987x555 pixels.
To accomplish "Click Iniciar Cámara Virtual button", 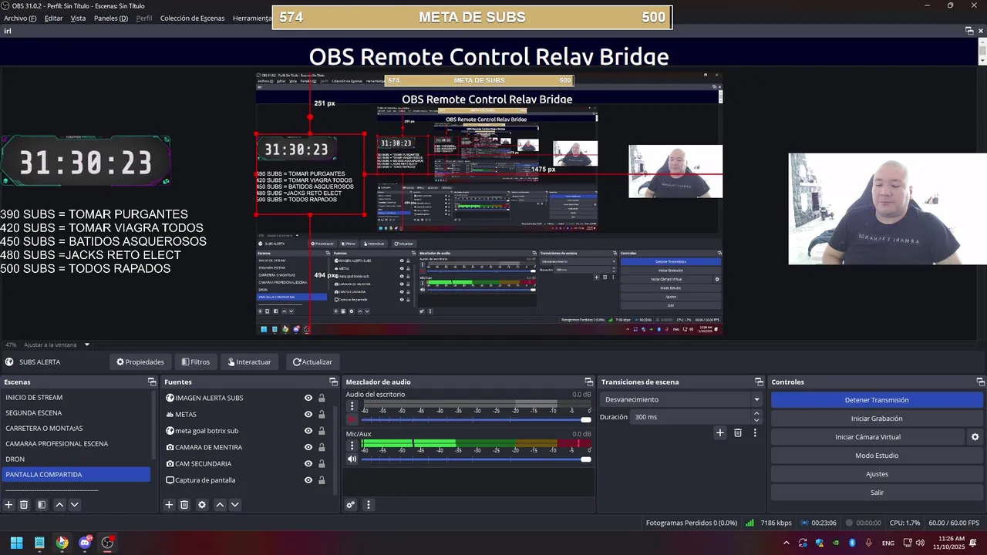I will click(868, 437).
